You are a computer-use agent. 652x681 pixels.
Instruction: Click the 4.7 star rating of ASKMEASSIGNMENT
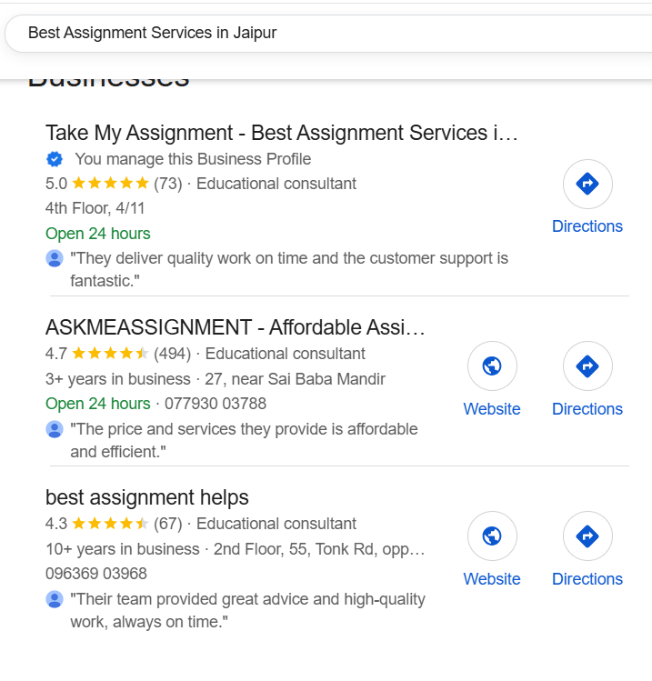coord(110,354)
